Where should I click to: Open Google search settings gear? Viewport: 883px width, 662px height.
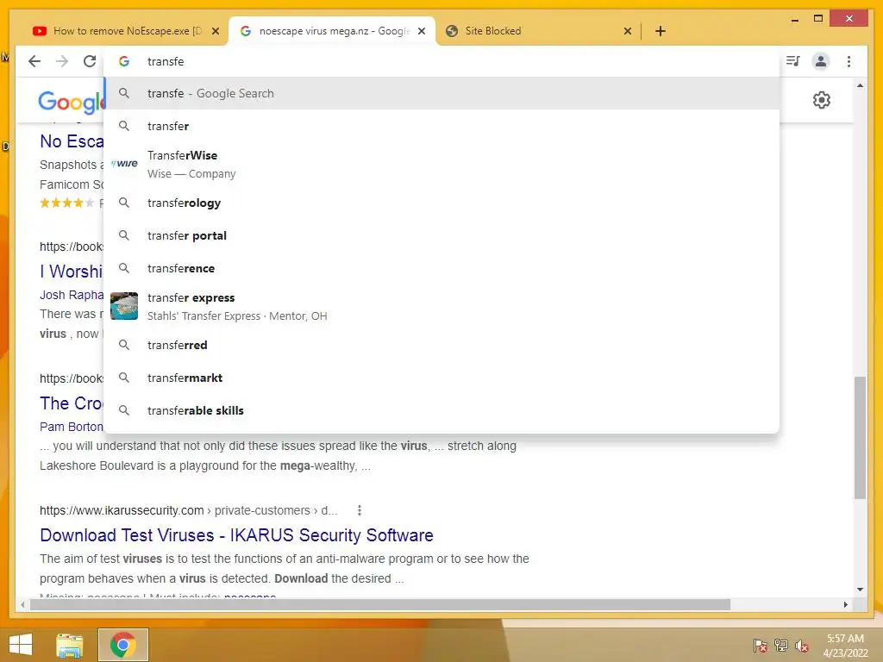(822, 100)
